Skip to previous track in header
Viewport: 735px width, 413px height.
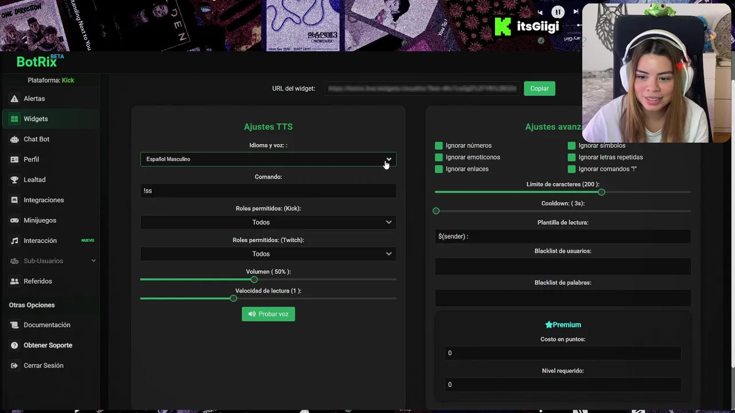(x=540, y=12)
